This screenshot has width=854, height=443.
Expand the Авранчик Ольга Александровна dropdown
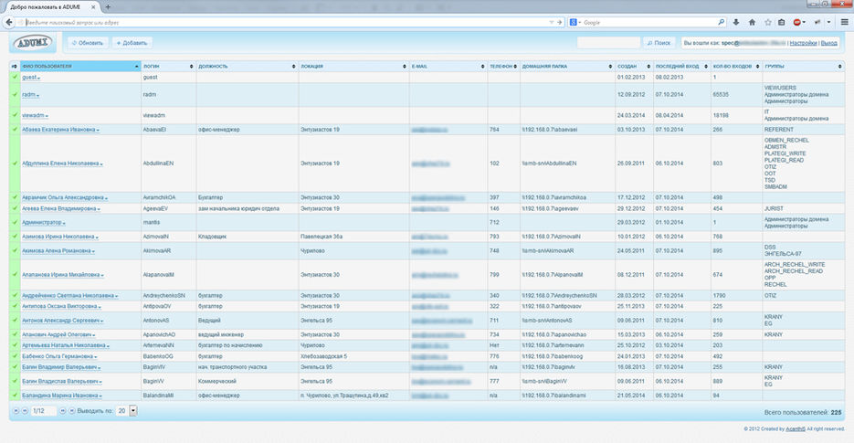(106, 199)
